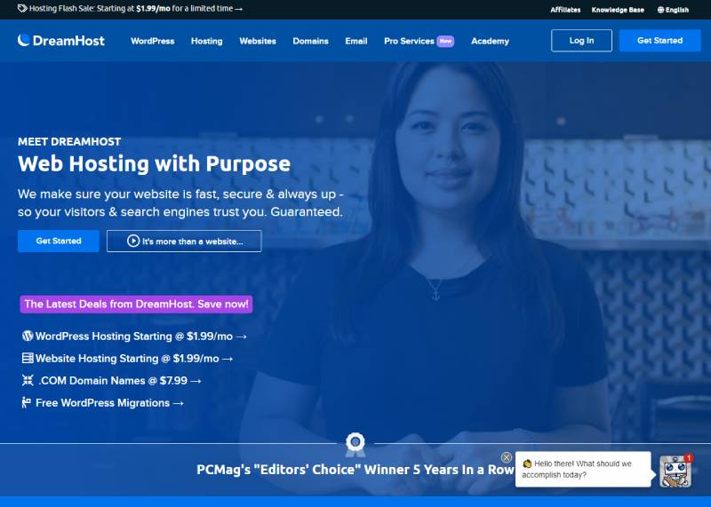711x507 pixels.
Task: Visit the Affiliates link
Action: (x=565, y=10)
